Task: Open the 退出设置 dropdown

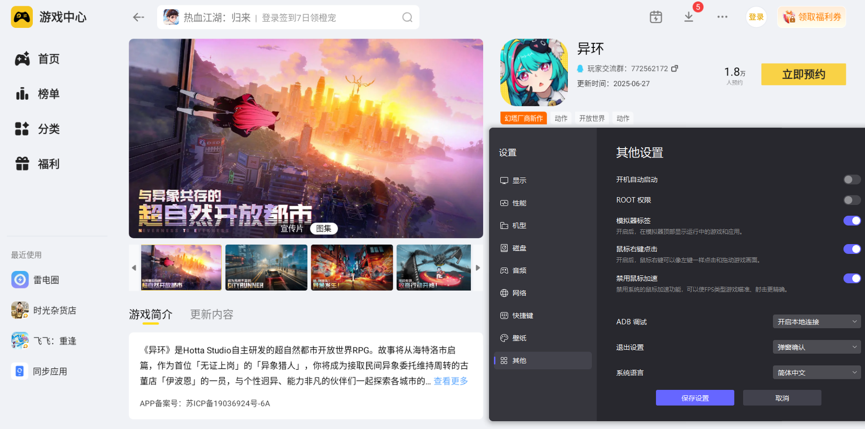Action: click(817, 347)
